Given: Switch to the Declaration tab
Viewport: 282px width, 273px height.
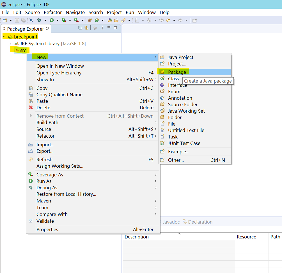Looking at the screenshot, I should pos(198,222).
